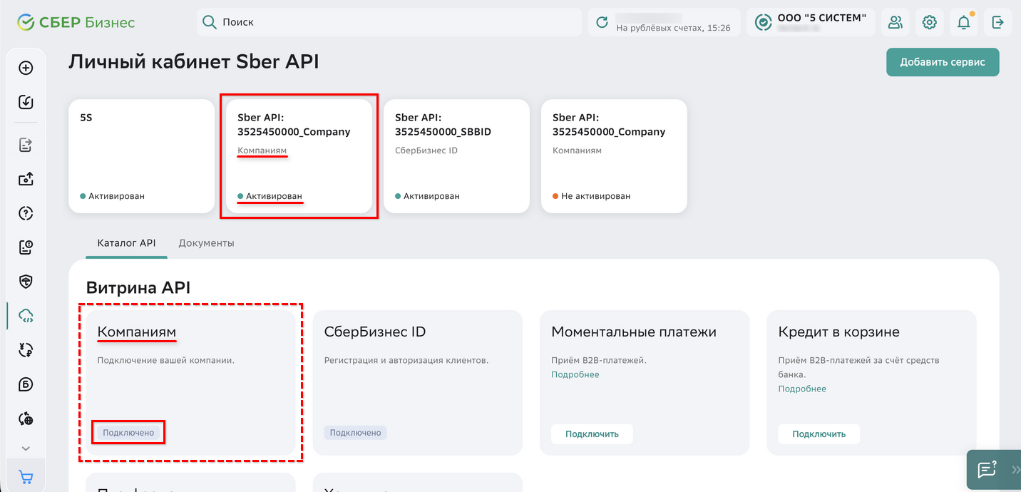The image size is (1021, 492).
Task: Open the question-mark circle sidebar icon
Action: [x=26, y=213]
